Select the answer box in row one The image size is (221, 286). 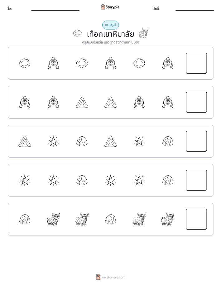pyautogui.click(x=196, y=63)
